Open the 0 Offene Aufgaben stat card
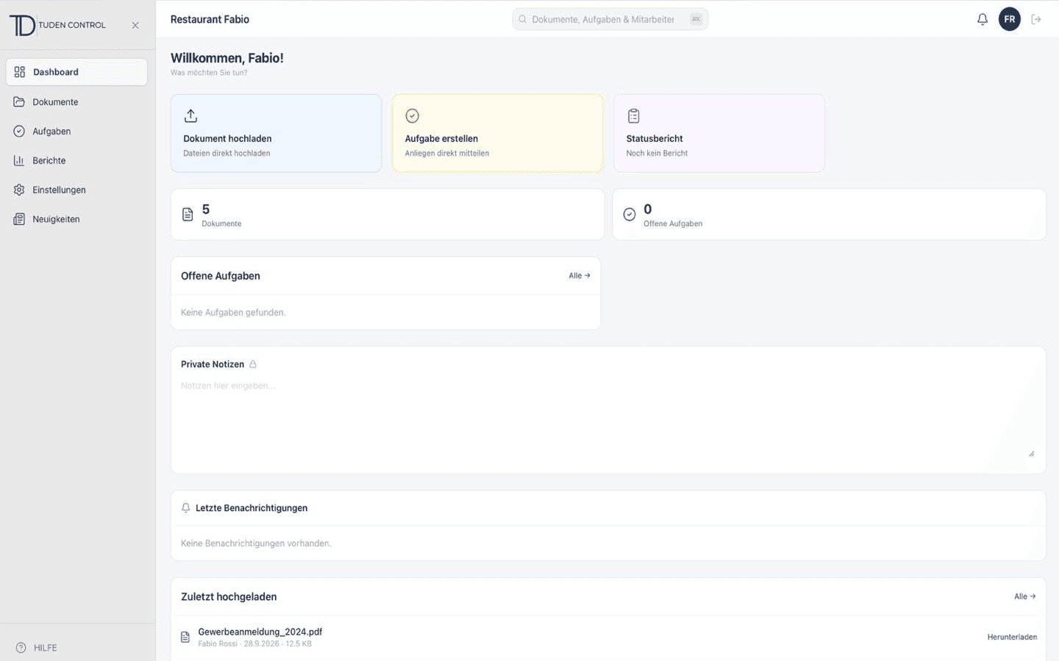The image size is (1059, 661). pos(829,214)
